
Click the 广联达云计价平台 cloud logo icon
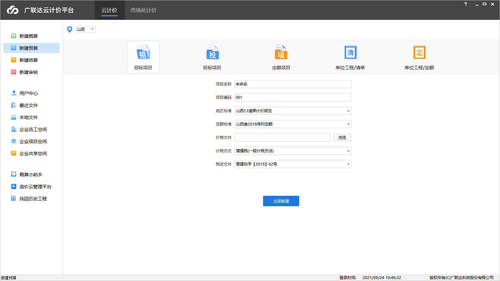(x=13, y=10)
